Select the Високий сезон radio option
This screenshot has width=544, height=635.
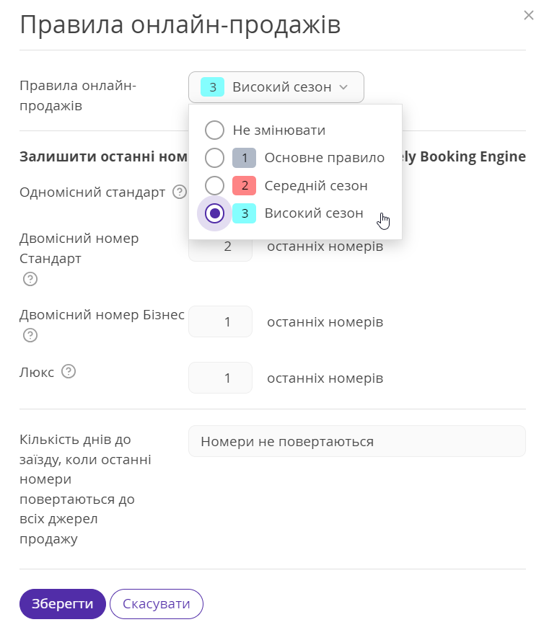(214, 213)
